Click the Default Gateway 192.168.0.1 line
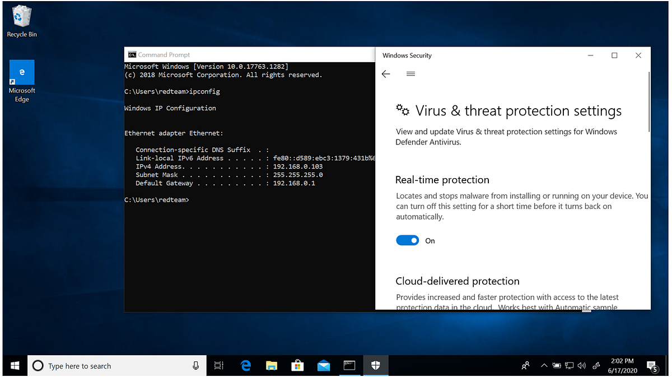This screenshot has width=672, height=377. pyautogui.click(x=225, y=183)
